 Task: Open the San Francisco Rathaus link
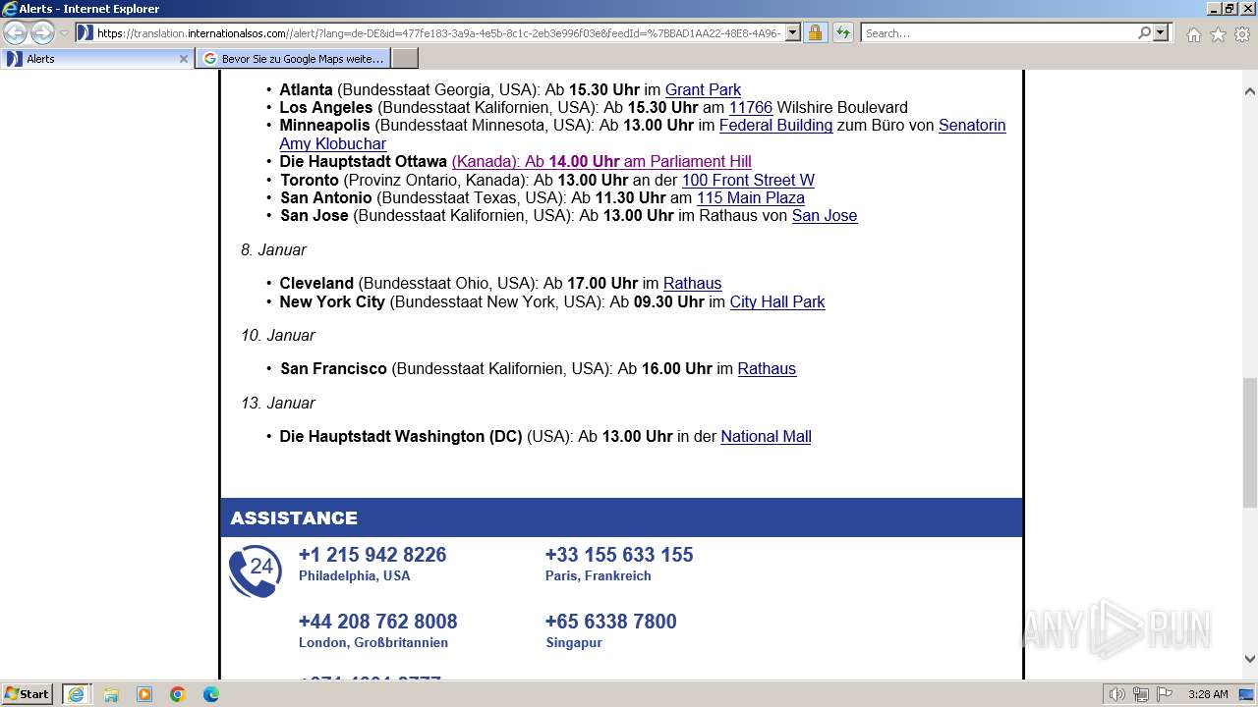pos(767,368)
